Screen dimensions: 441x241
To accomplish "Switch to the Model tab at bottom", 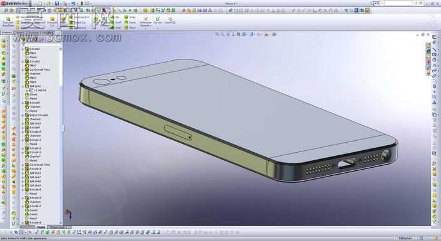I will (41, 227).
